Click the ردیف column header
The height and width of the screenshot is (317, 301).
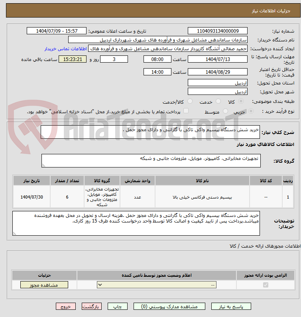[288, 181]
